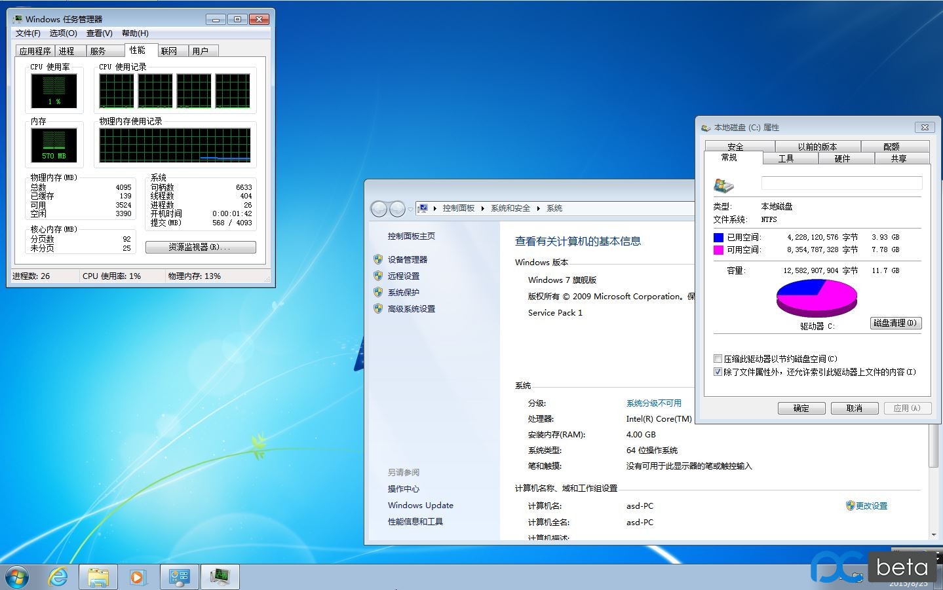Click the System Protection shield icon
943x590 pixels.
(x=379, y=292)
